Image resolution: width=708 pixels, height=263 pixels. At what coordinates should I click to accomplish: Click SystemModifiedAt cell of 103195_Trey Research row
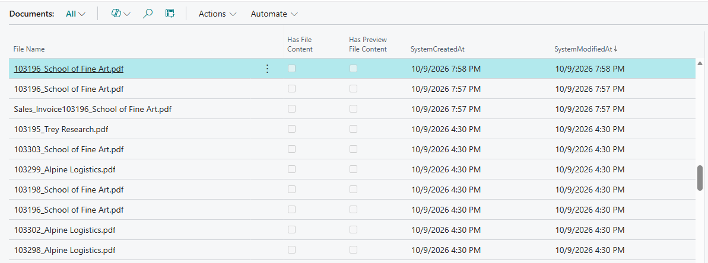tap(590, 129)
